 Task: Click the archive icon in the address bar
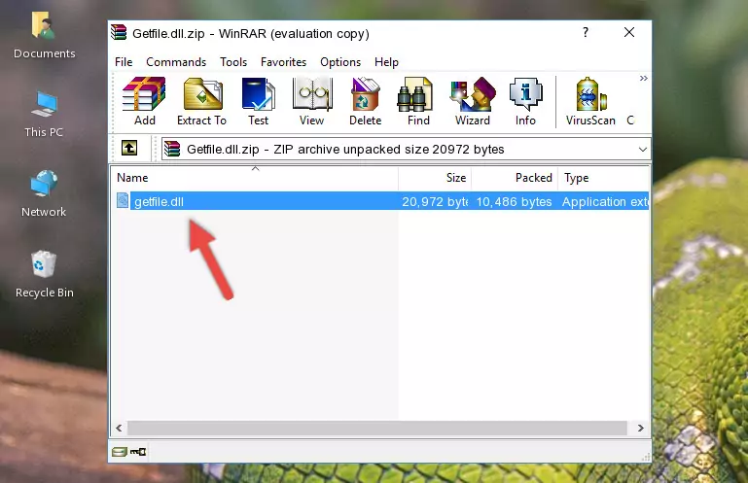click(x=172, y=149)
